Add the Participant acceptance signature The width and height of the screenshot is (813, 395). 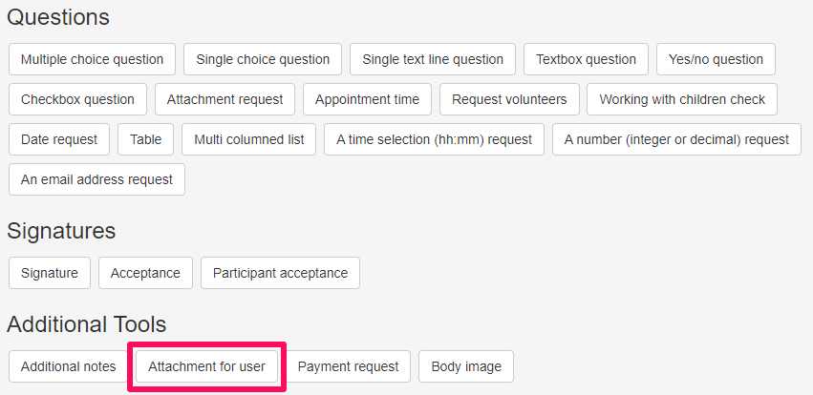280,273
